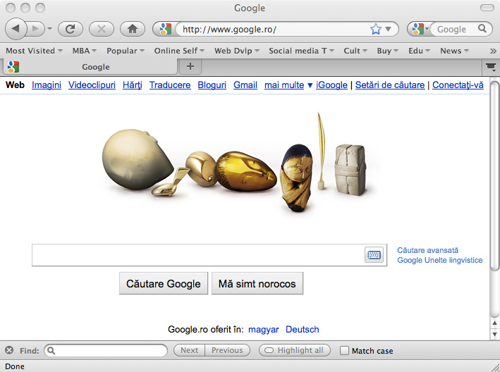The width and height of the screenshot is (500, 372).
Task: Click the scrollbar down arrow
Action: [494, 334]
